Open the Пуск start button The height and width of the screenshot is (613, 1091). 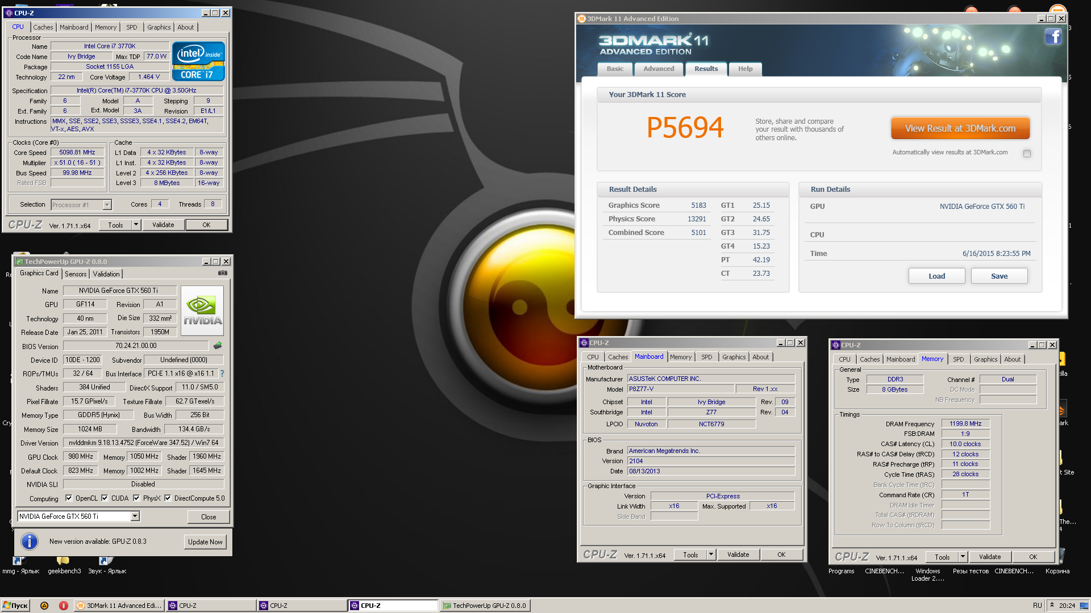click(x=15, y=606)
